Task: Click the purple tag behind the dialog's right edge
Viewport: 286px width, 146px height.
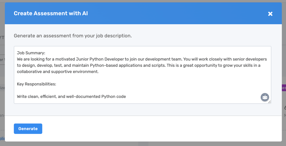Action: coord(284,88)
